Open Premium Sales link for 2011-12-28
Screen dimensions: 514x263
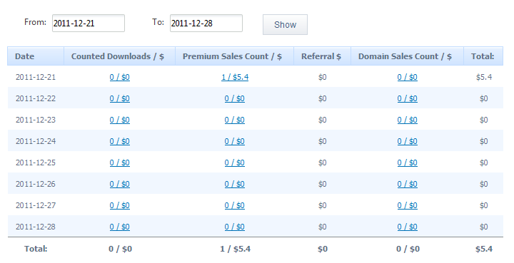click(235, 227)
